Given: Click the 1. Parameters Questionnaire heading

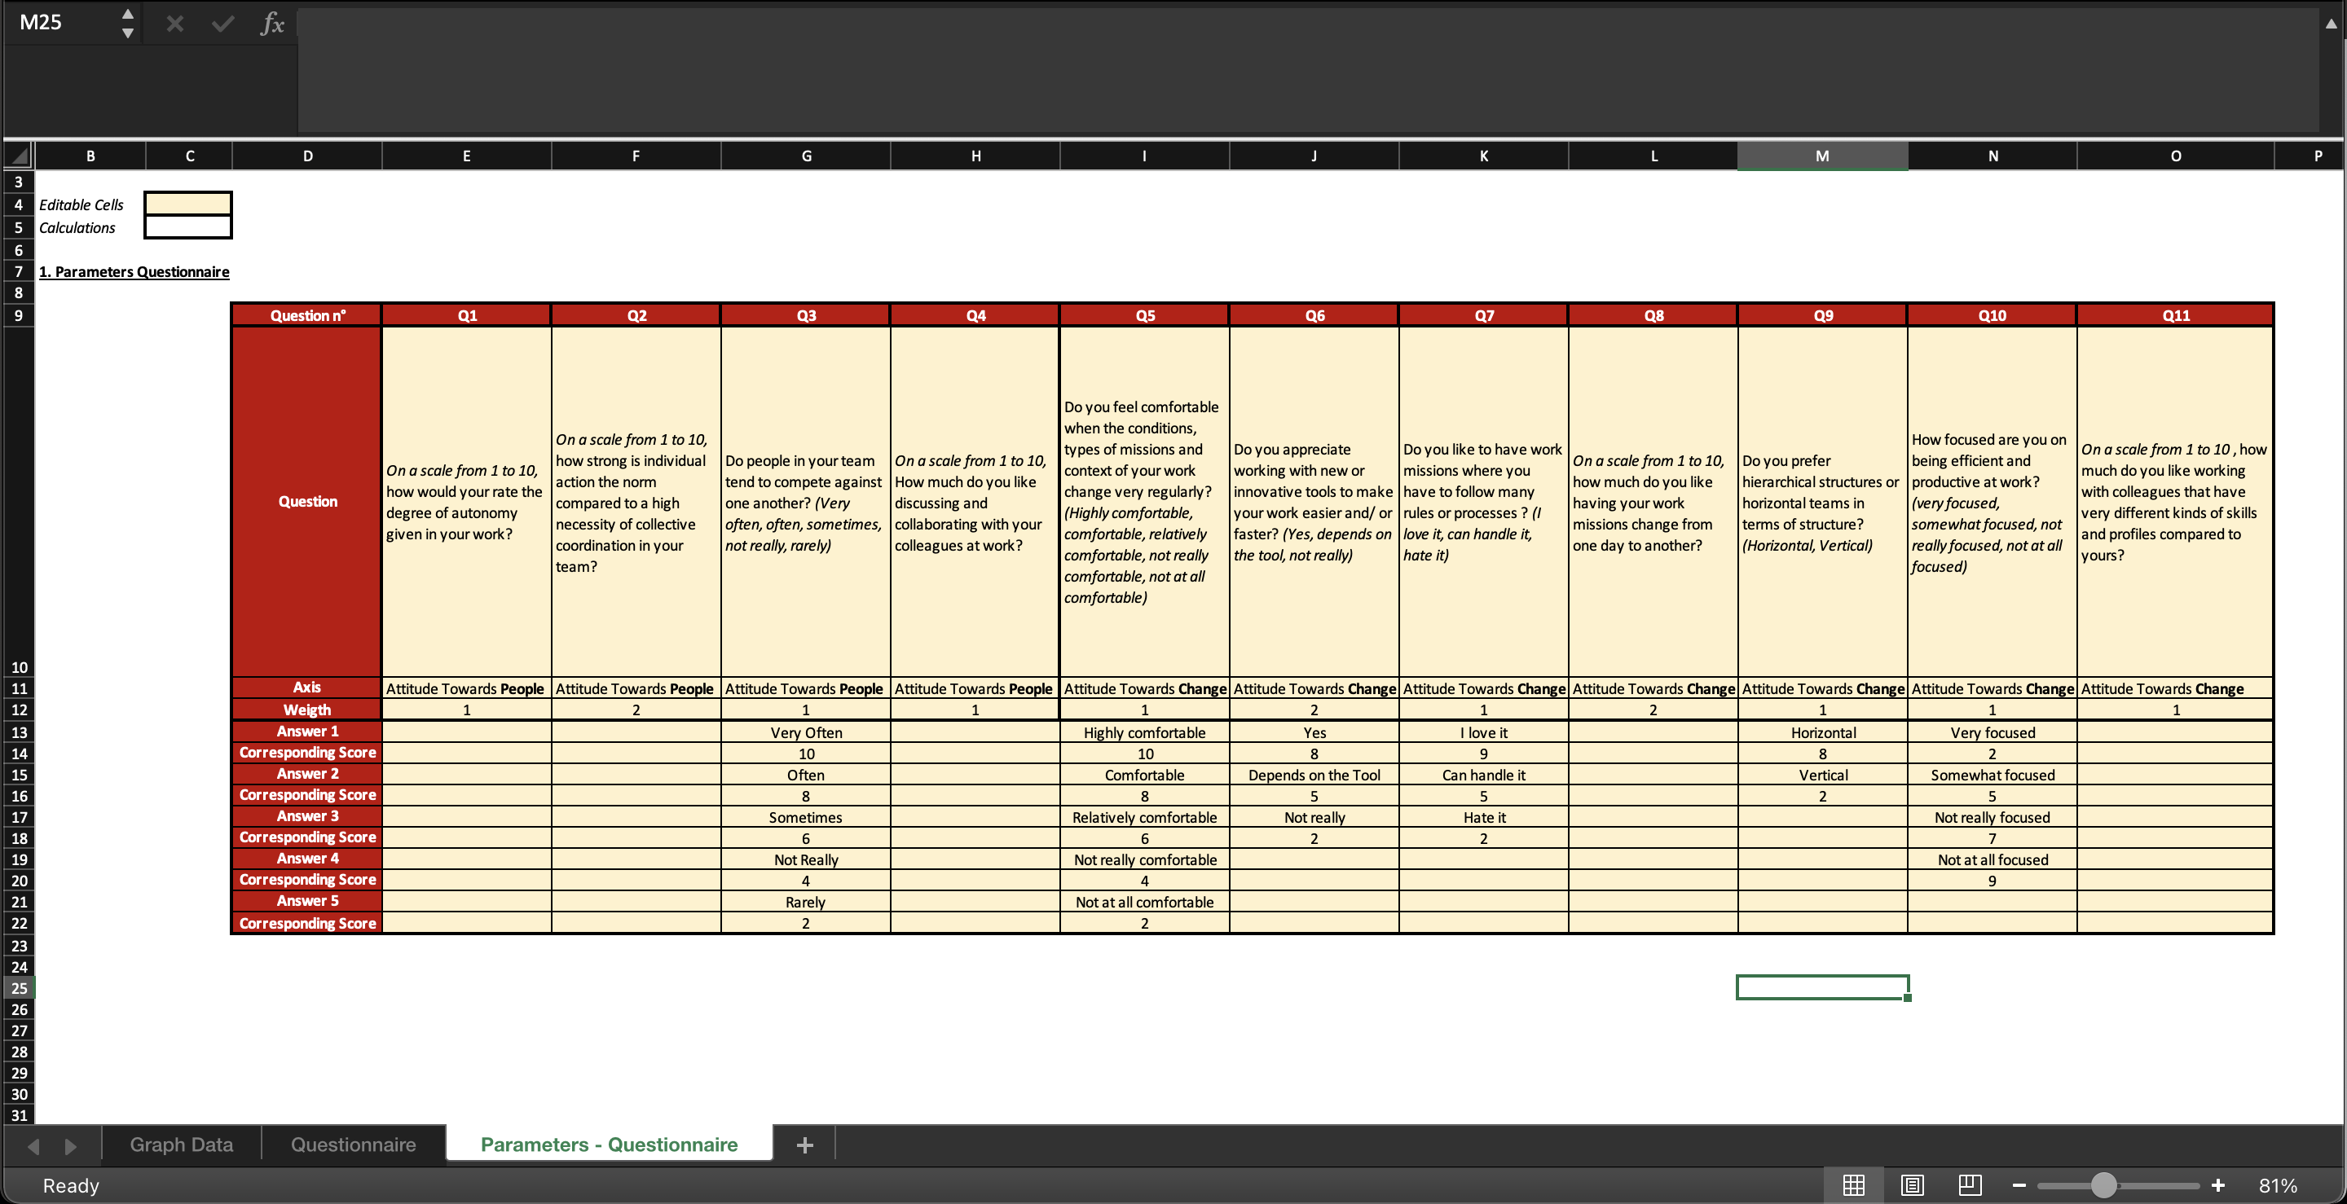Looking at the screenshot, I should [x=134, y=271].
